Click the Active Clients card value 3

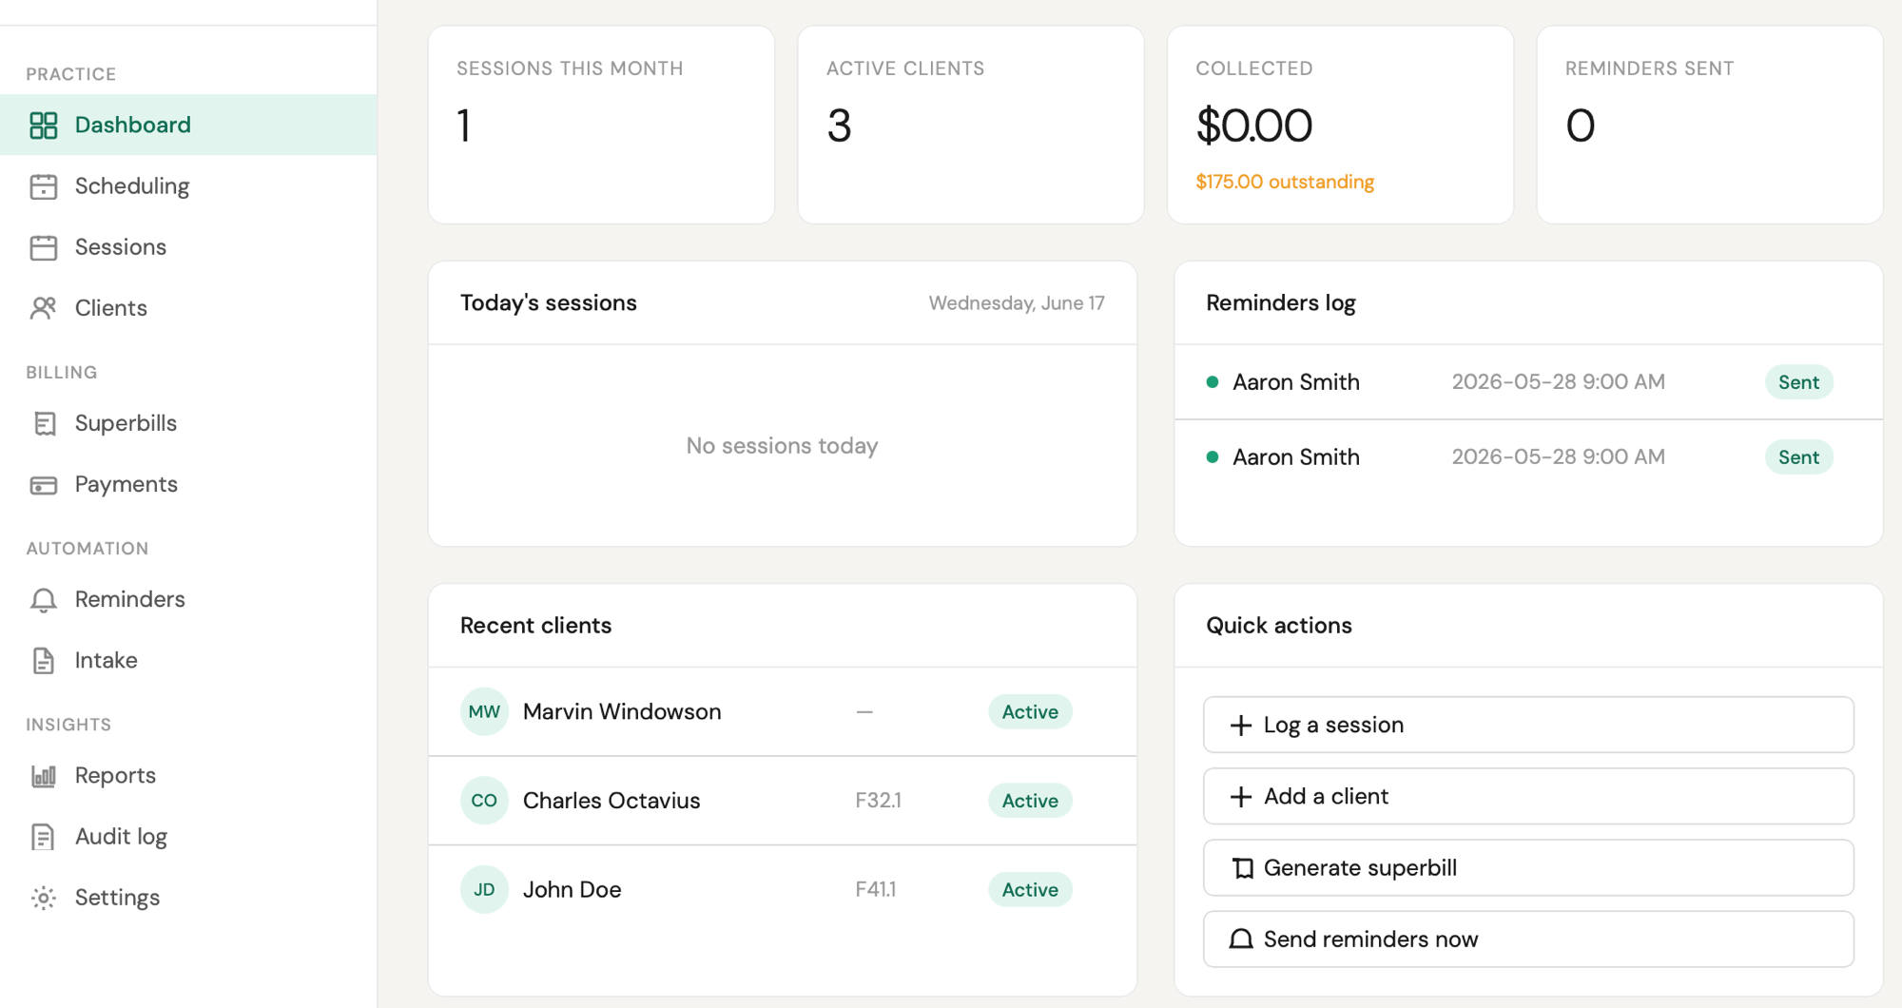pos(839,126)
